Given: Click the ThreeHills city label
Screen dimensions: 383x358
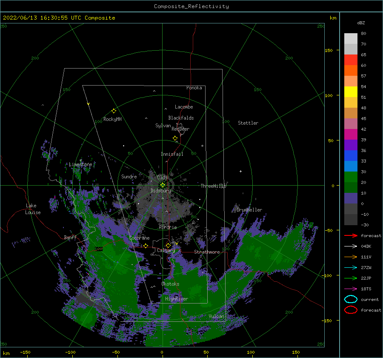Looking at the screenshot, I should pos(213,186).
